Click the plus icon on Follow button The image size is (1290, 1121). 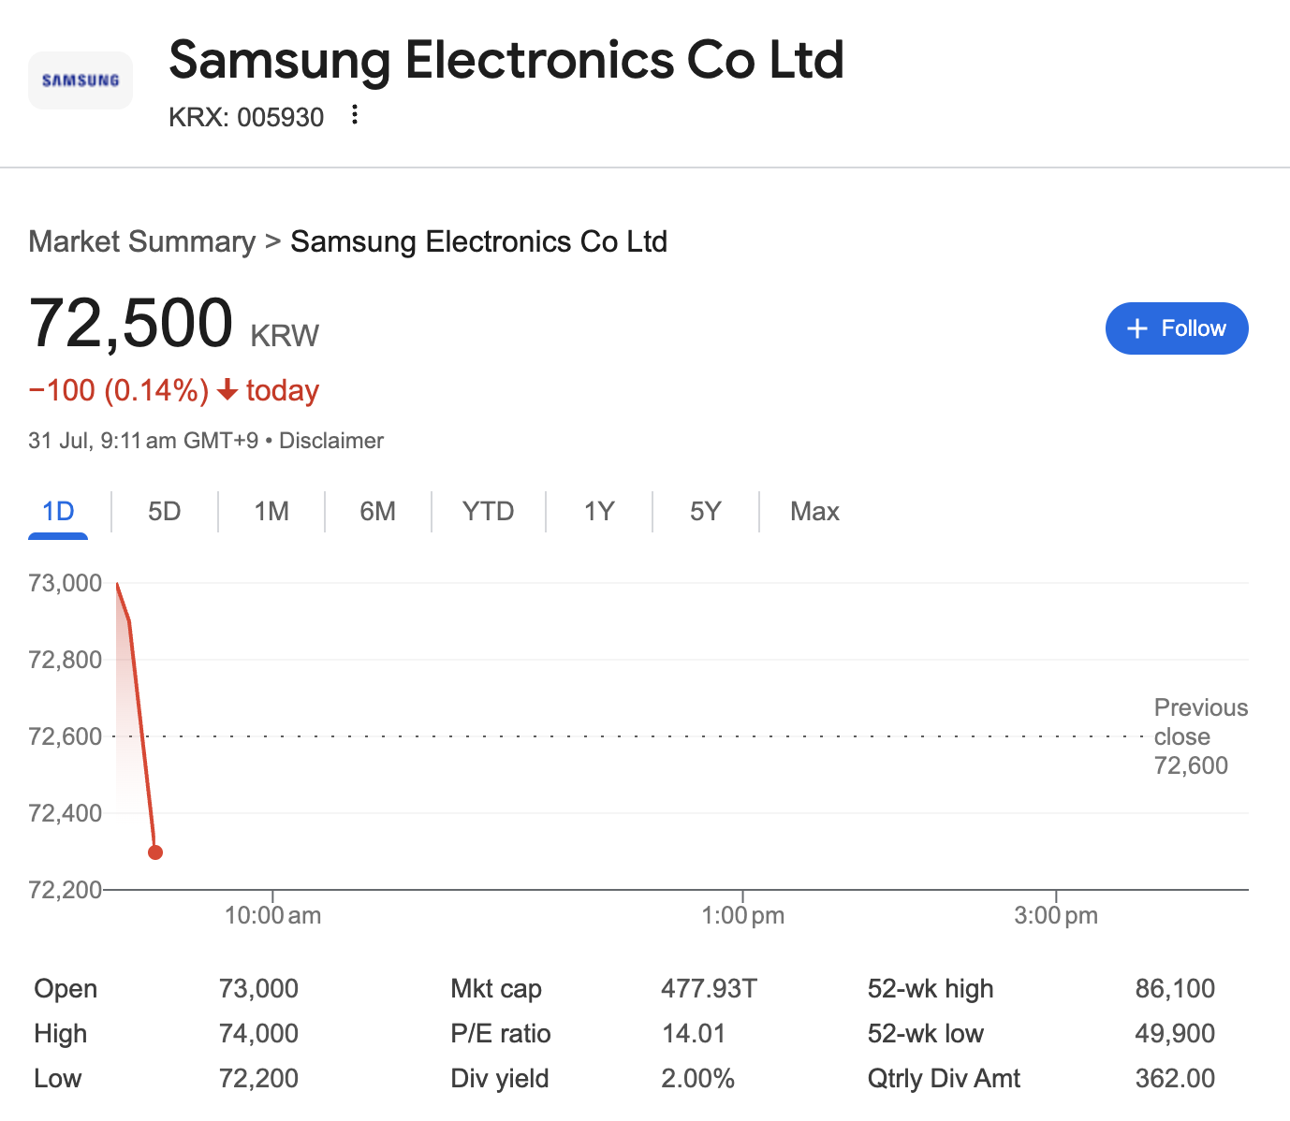click(1137, 328)
